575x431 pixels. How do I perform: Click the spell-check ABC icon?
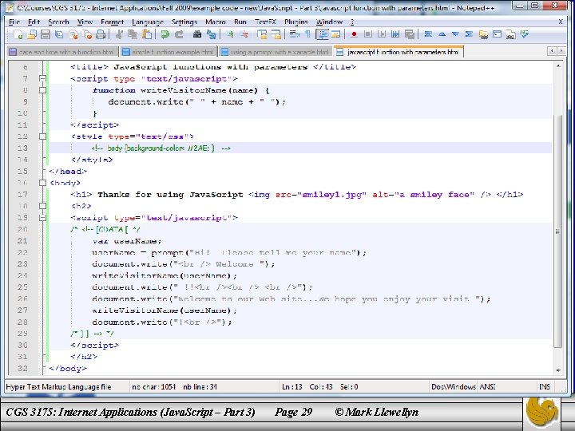pyautogui.click(x=524, y=34)
